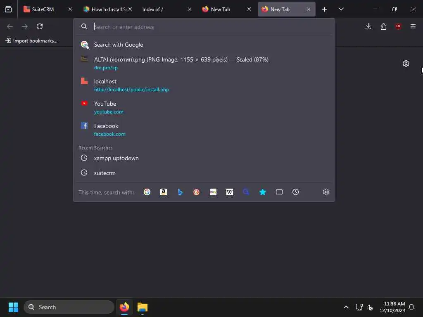Open the dro.pm/cp link
Viewport: 423px width, 317px height.
click(106, 68)
